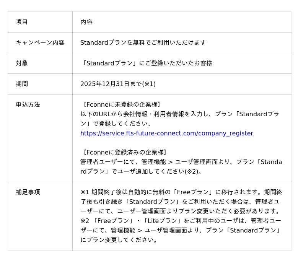Click the 管理者ユーザーにて、管理機能 instruction line
Image resolution: width=306 pixels, height=262 pixels.
(x=181, y=162)
